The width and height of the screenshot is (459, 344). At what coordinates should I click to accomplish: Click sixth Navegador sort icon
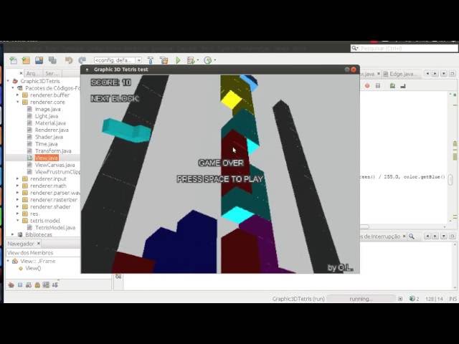[55, 285]
